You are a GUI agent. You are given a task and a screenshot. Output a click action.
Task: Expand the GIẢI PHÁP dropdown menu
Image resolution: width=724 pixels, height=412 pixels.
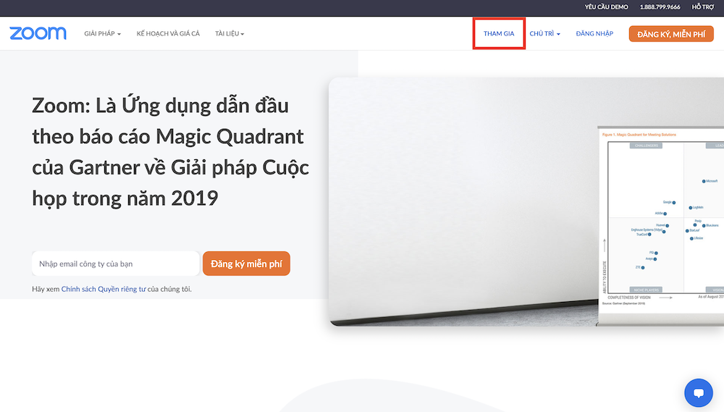pos(103,34)
